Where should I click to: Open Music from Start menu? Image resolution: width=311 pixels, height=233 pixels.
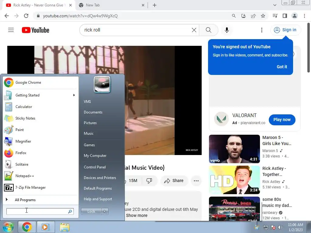88,133
